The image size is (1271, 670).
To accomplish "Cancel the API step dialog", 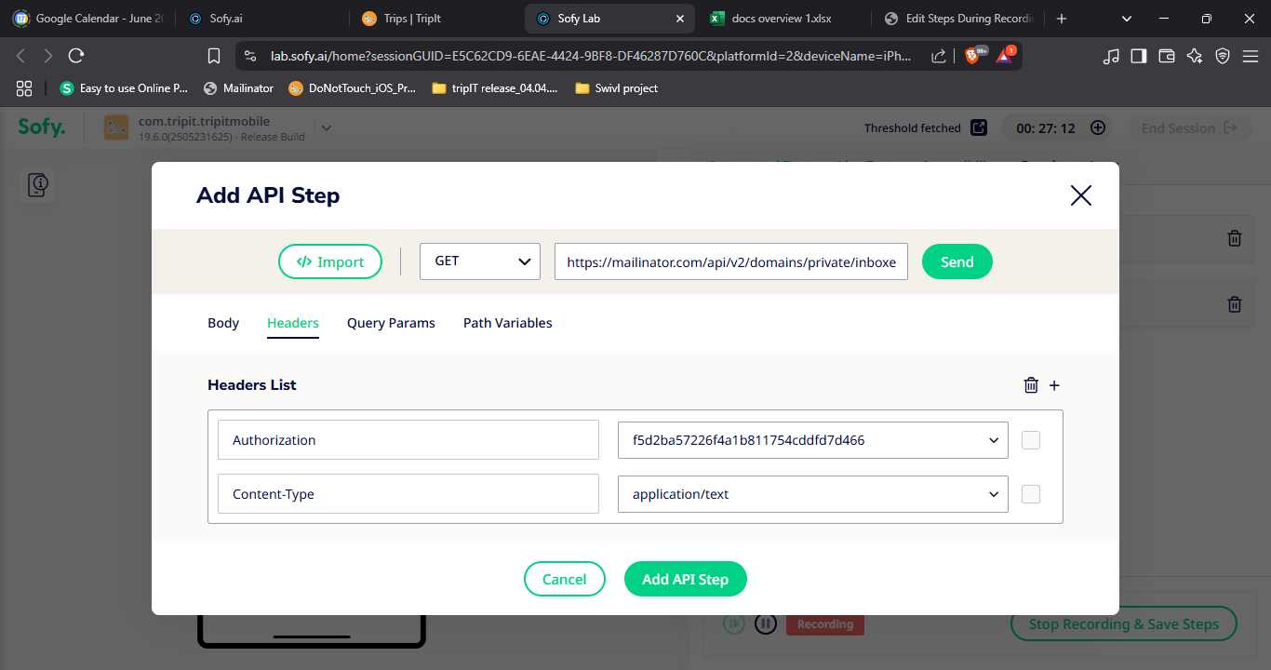I will coord(565,579).
